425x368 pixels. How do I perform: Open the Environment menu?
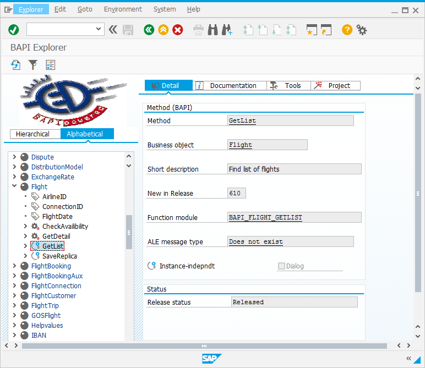pos(123,9)
